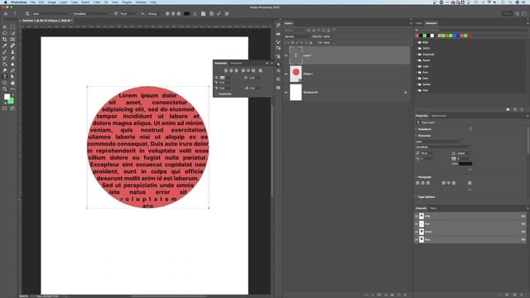This screenshot has width=530, height=298.
Task: Click the swatches search field
Action: pos(471,30)
